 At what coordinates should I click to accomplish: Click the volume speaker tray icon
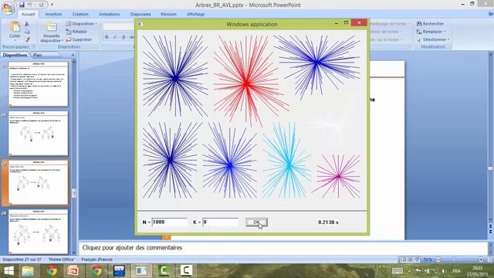coord(444,271)
